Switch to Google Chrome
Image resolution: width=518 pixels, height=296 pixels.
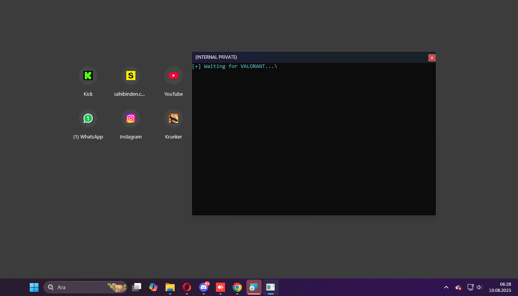(x=237, y=287)
